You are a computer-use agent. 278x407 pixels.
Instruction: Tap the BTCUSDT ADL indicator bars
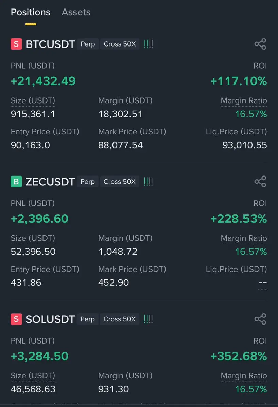148,44
